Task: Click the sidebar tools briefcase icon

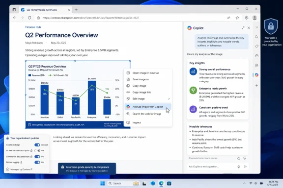Action: [256, 56]
